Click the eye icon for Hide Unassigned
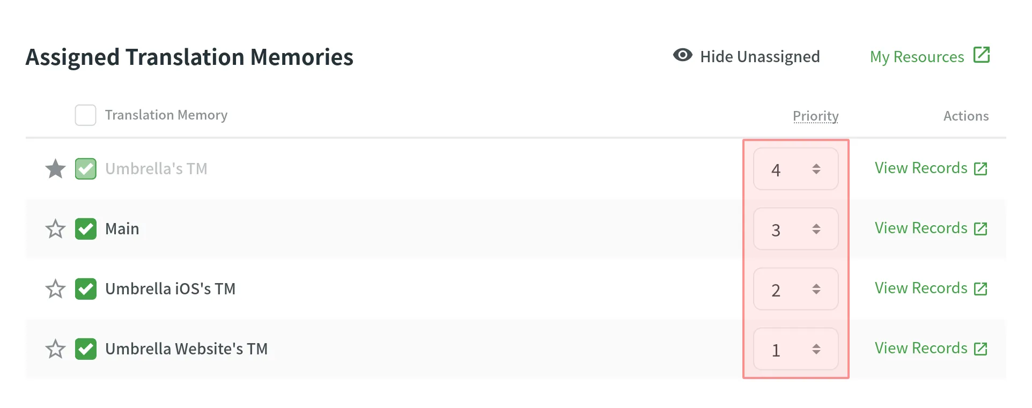The height and width of the screenshot is (408, 1032). 682,55
